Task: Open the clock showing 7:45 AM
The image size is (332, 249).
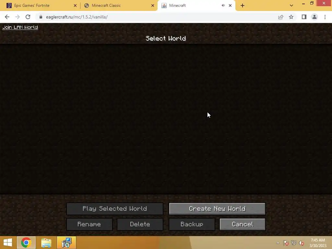Action: (318, 243)
